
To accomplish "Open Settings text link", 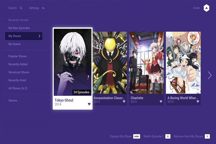I will pyautogui.click(x=34, y=8).
